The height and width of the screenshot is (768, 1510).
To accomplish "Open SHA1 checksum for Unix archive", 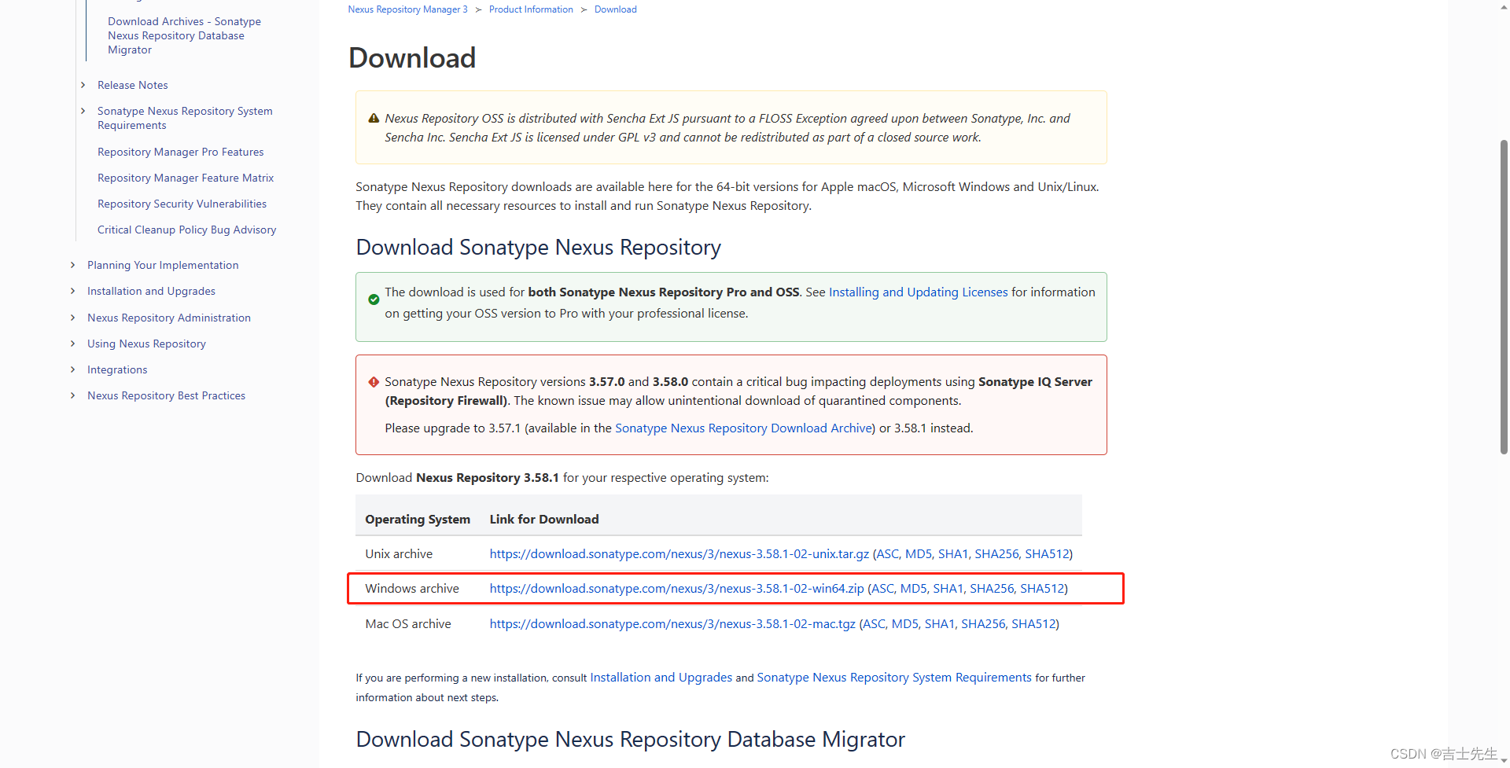I will coord(953,553).
